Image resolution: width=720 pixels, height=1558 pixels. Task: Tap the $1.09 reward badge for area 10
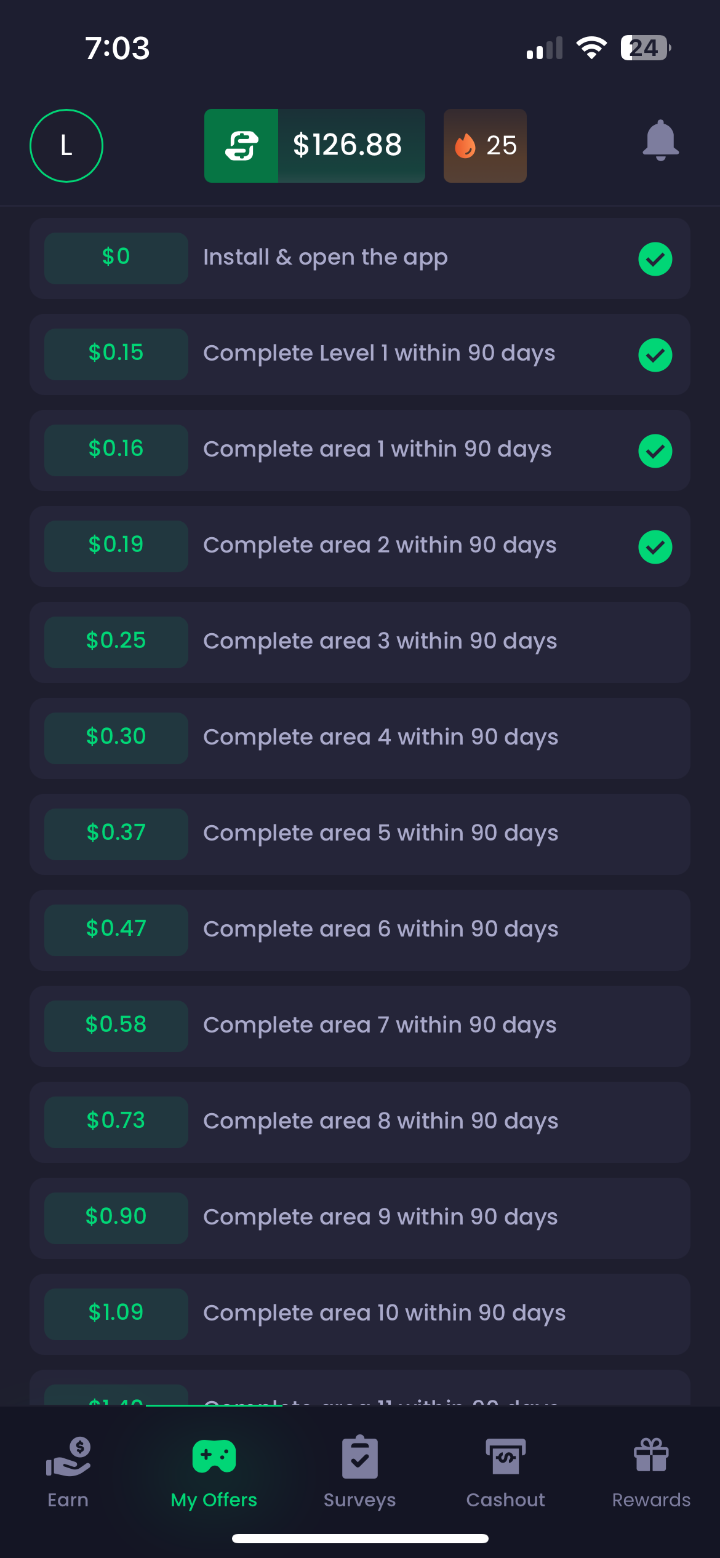(x=116, y=1314)
